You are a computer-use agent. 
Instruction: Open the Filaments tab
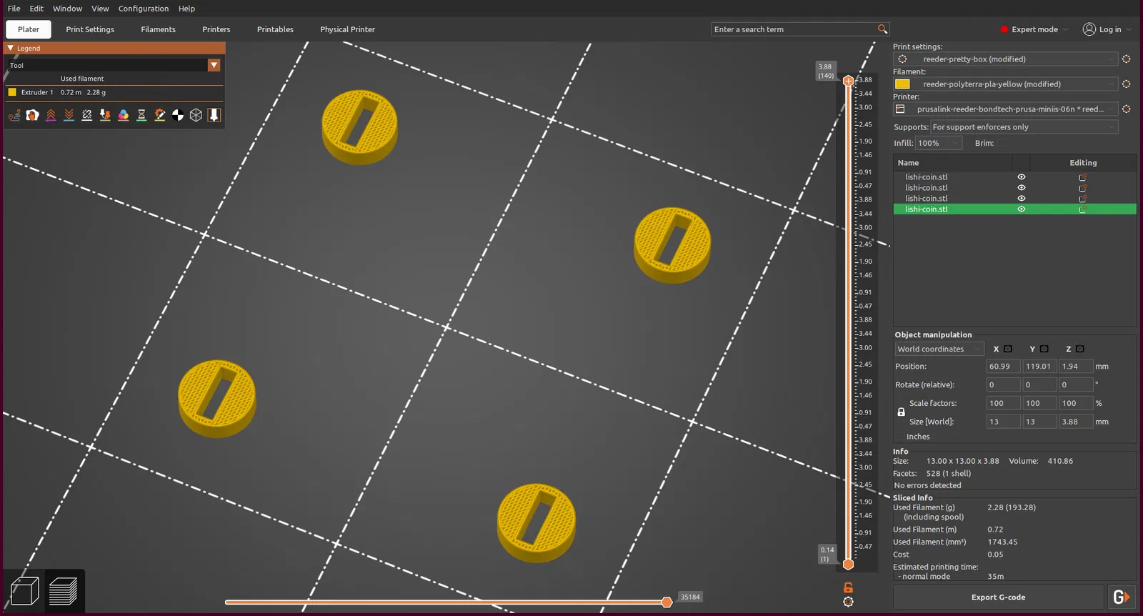coord(158,29)
